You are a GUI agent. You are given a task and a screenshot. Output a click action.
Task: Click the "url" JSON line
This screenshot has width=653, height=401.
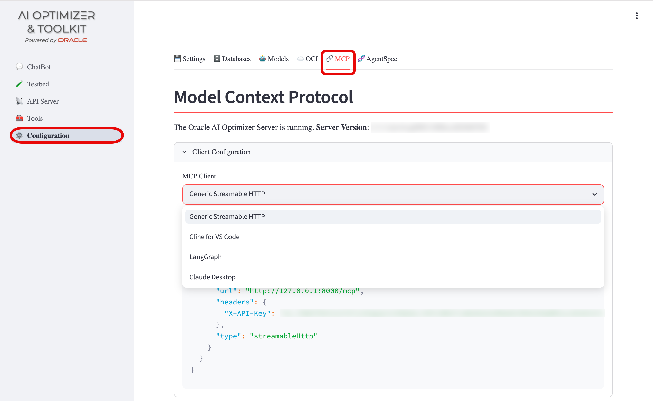tap(289, 291)
